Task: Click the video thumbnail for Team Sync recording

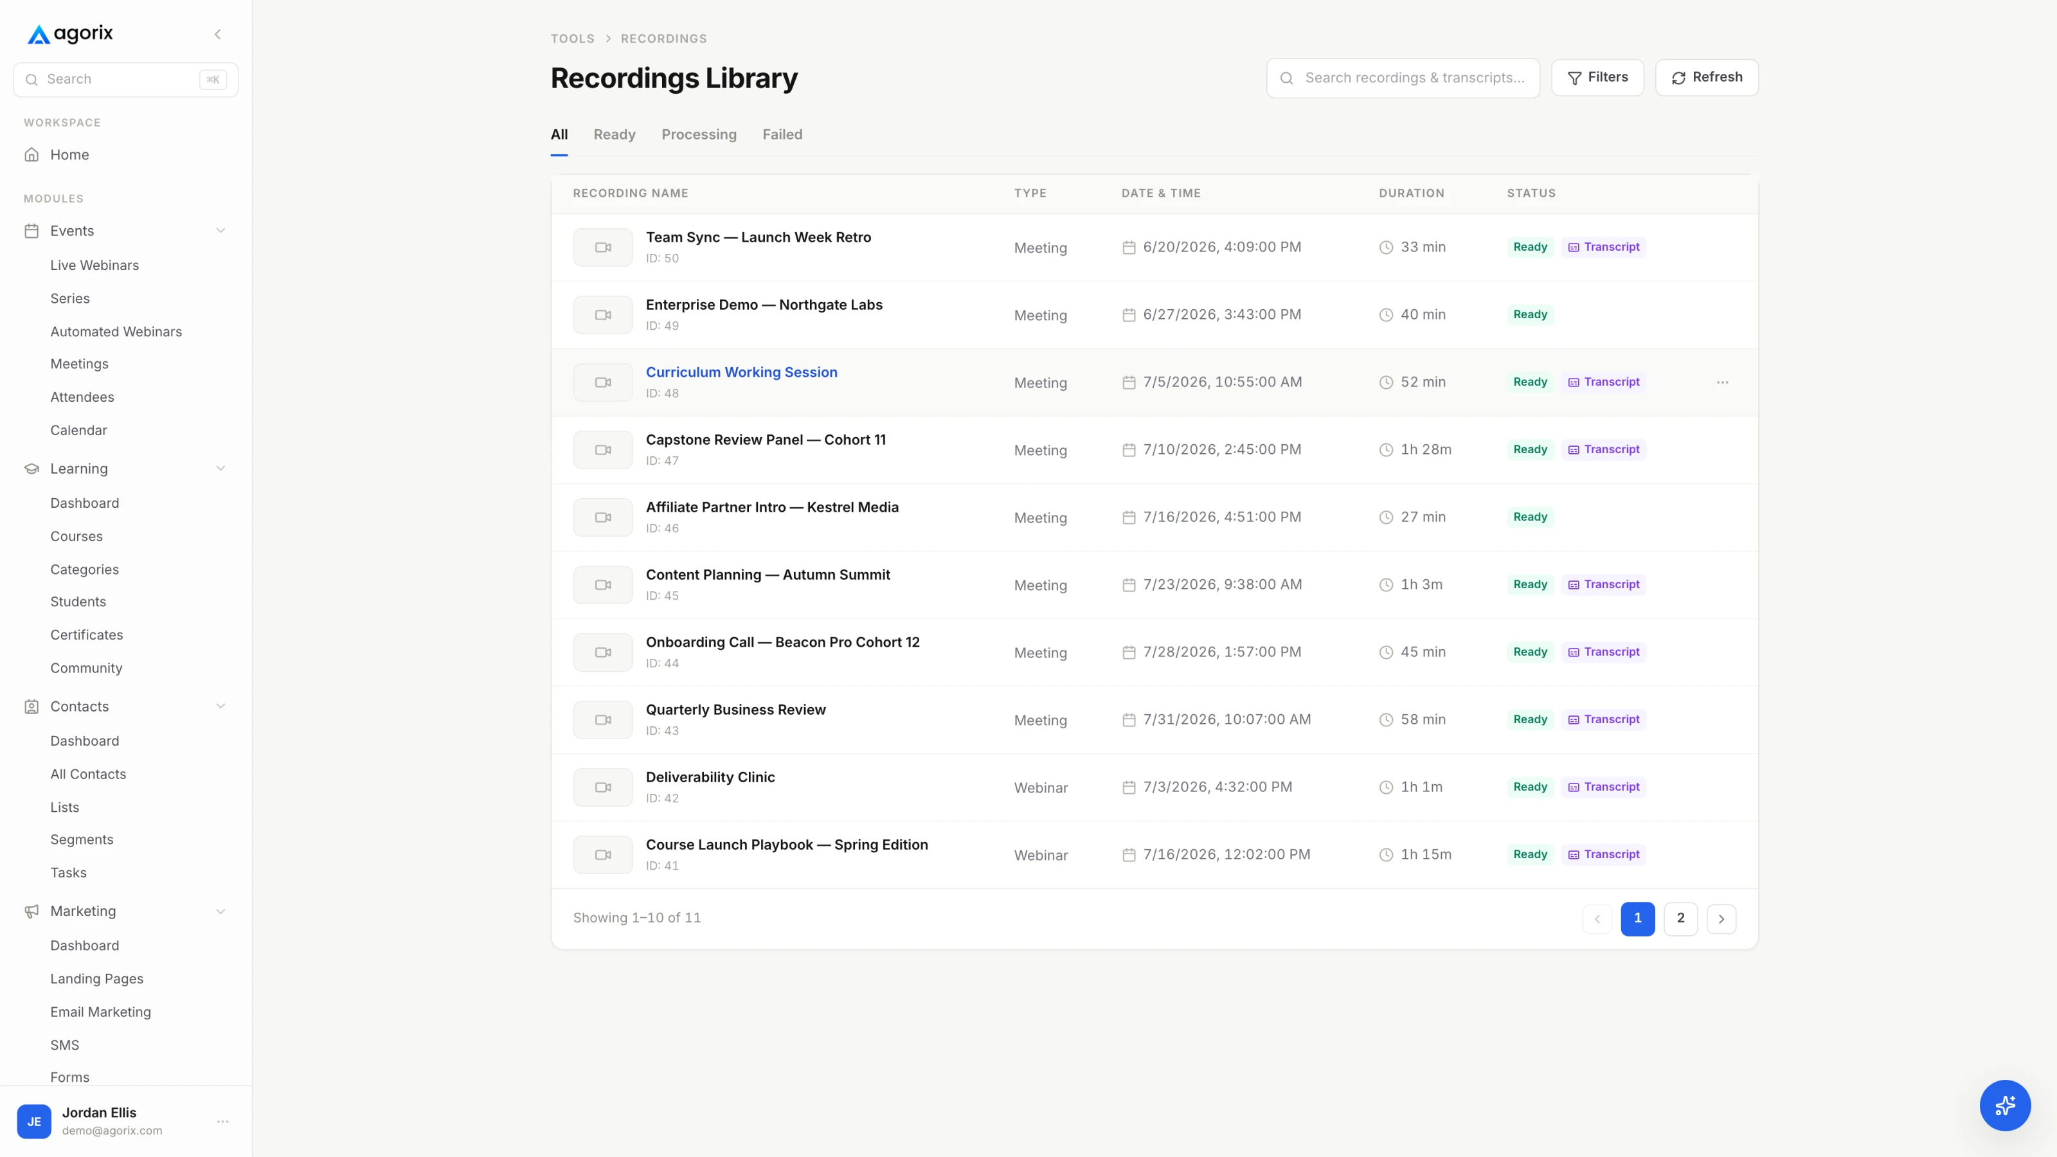Action: (603, 247)
